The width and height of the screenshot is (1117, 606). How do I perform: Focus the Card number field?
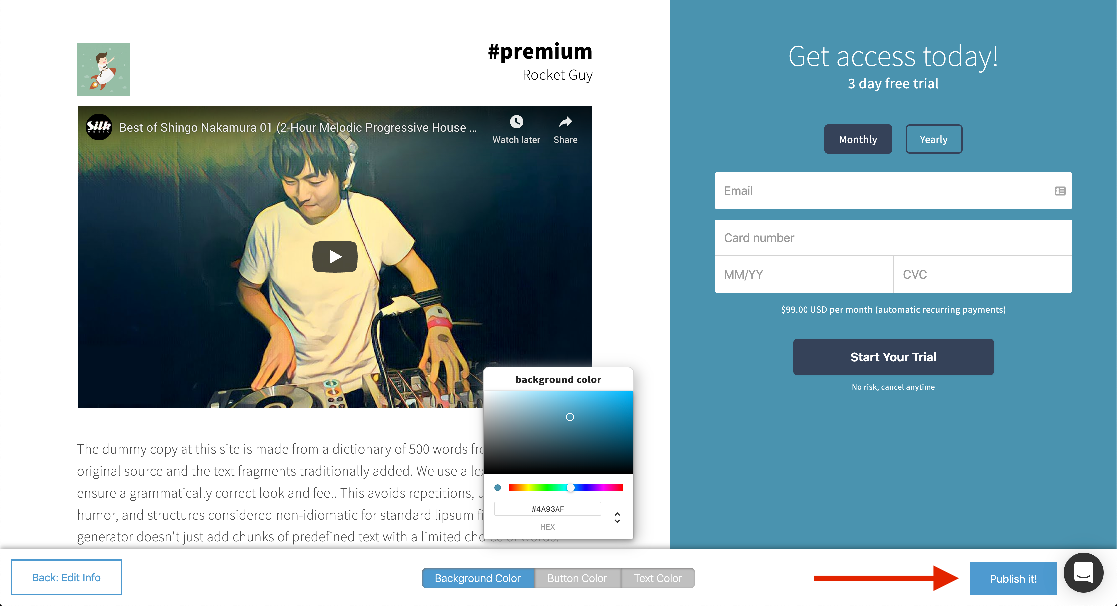point(893,238)
